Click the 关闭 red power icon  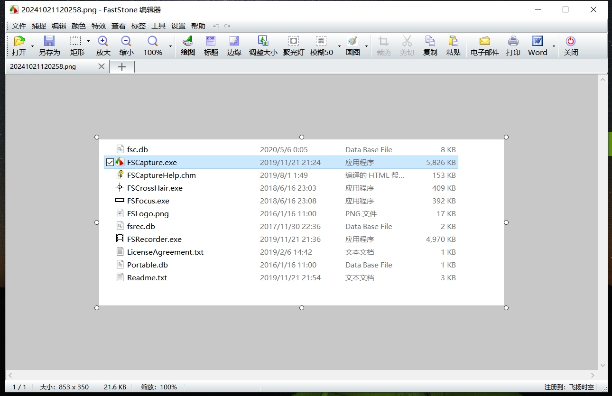[x=571, y=41]
